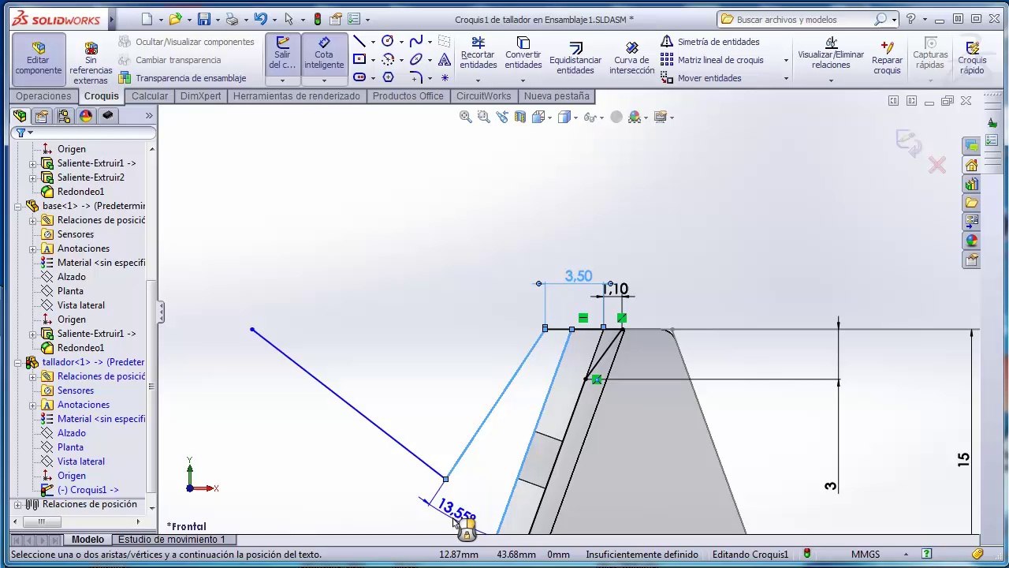Screen dimensions: 1009x568
Task: Click the Undo icon
Action: tap(260, 19)
